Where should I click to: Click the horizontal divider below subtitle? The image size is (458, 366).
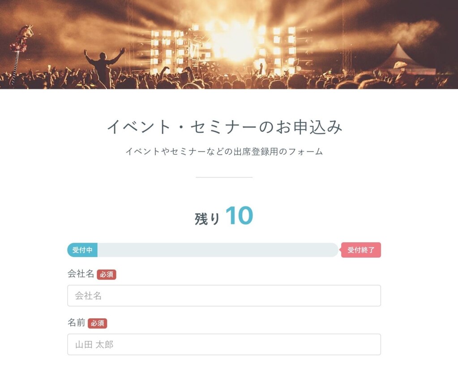[224, 177]
